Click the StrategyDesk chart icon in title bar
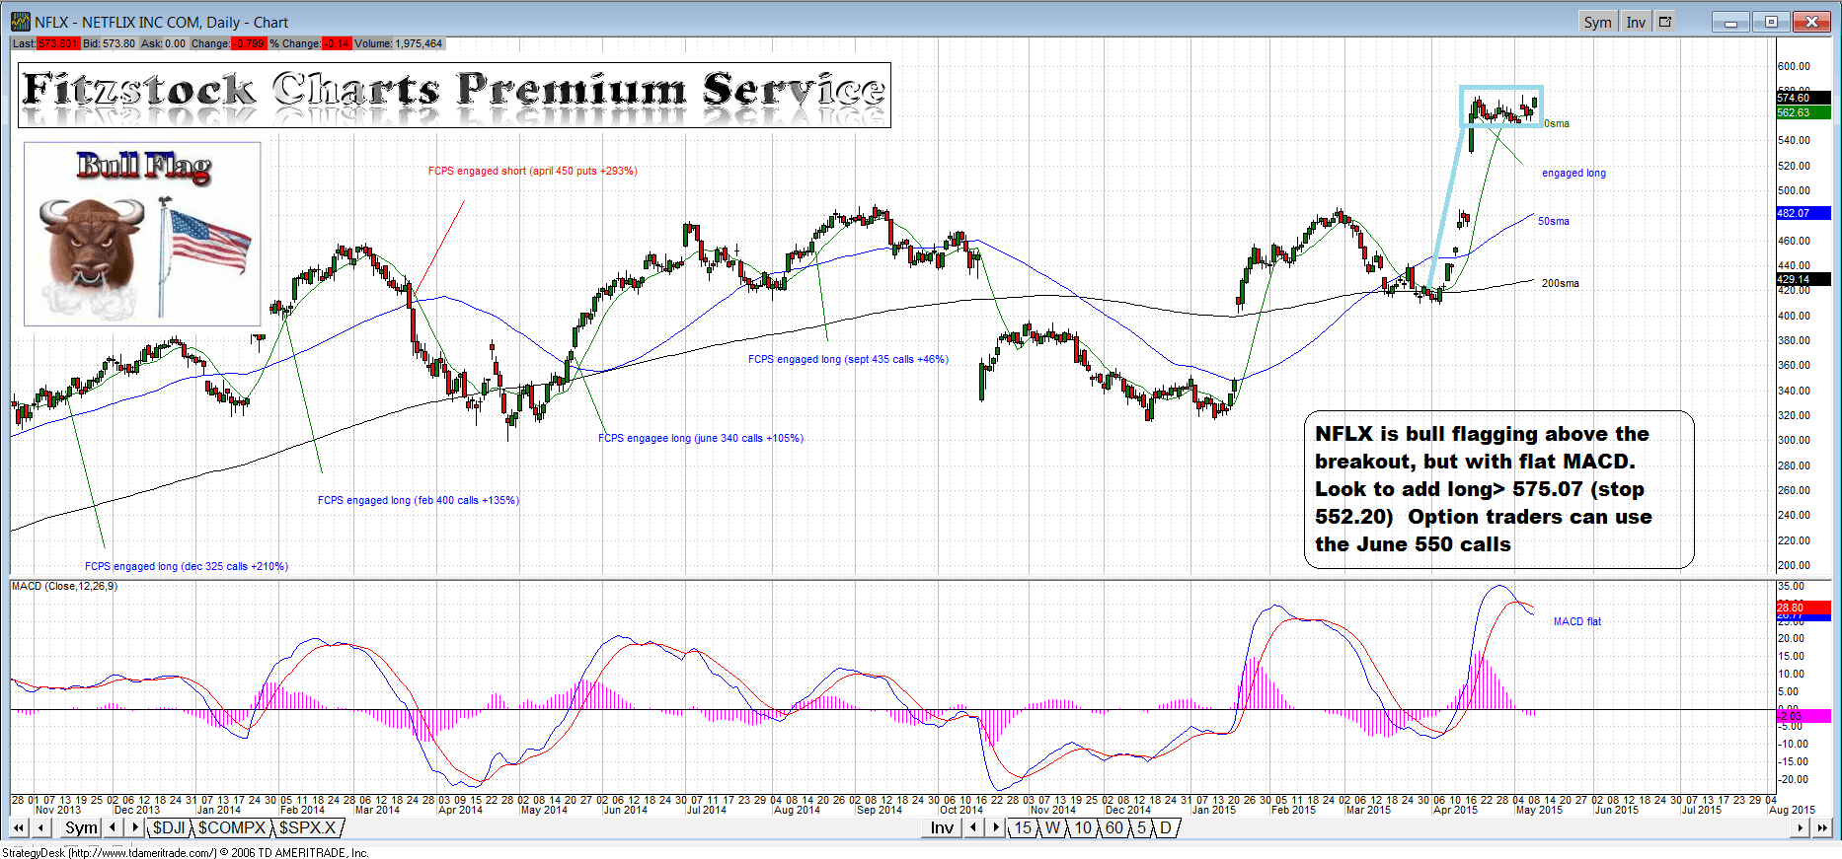 coord(21,22)
